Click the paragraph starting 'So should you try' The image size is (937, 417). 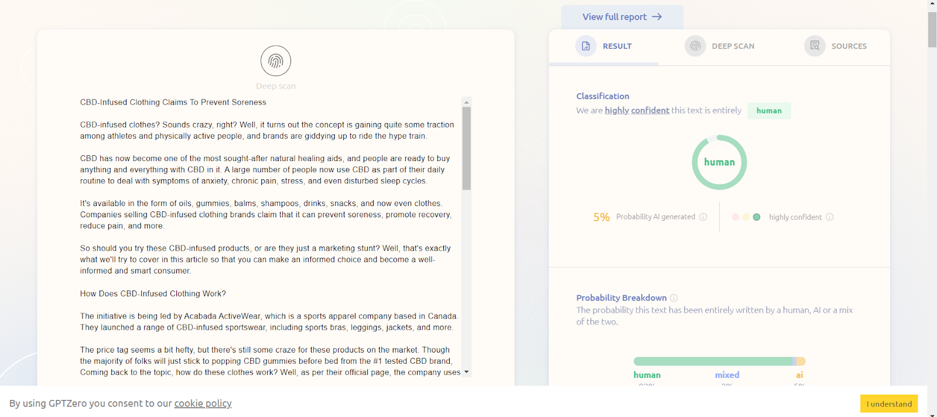point(265,259)
